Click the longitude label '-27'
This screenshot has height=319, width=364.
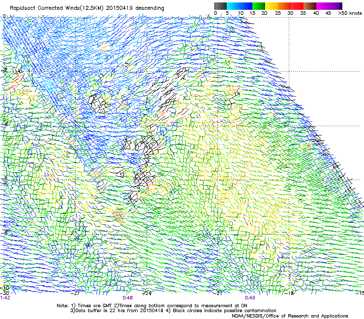tap(76, 293)
